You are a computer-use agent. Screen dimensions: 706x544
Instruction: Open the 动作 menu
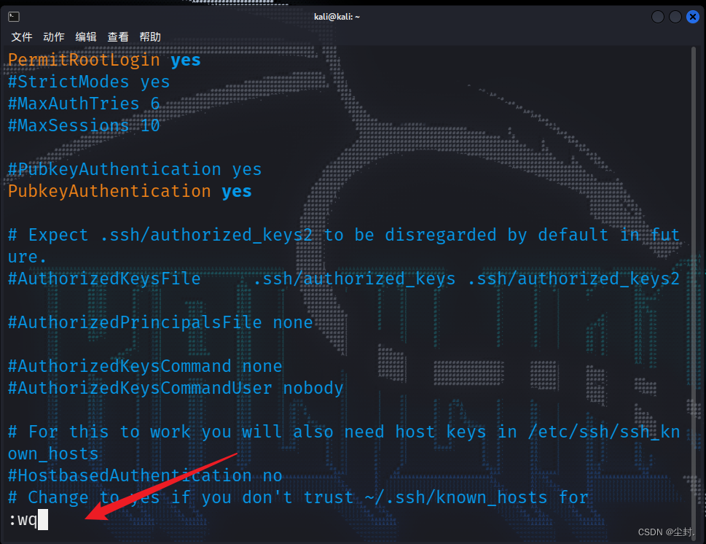coord(53,36)
